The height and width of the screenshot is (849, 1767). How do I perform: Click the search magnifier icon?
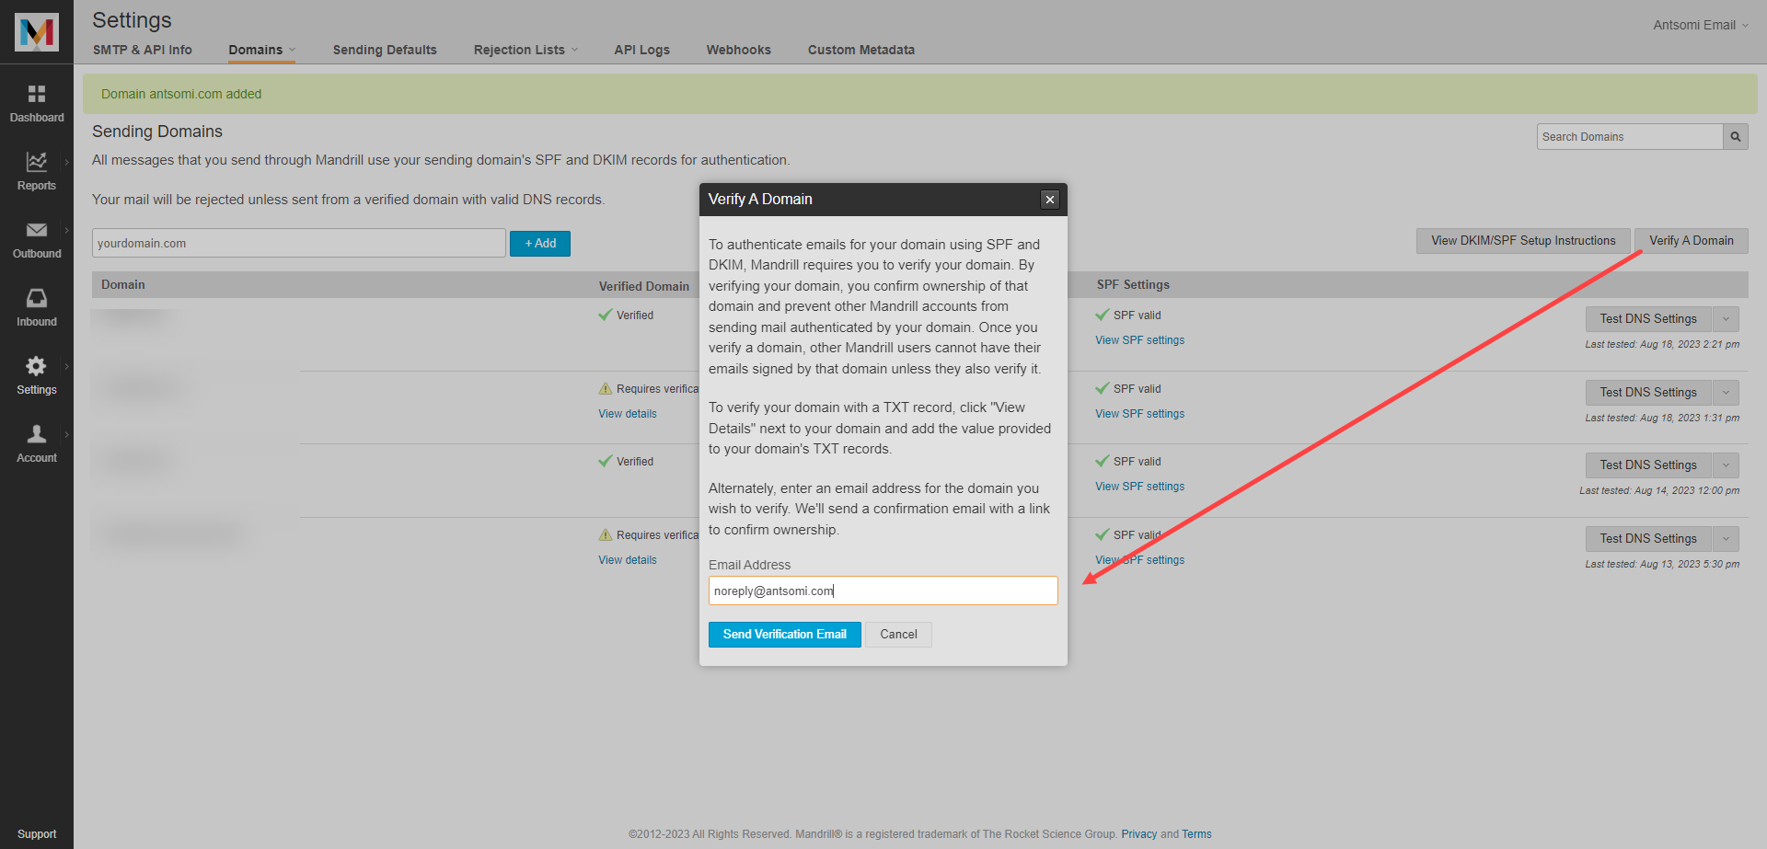click(x=1735, y=137)
